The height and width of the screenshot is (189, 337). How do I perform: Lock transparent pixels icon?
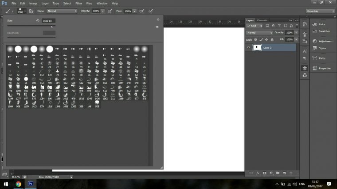click(255, 40)
